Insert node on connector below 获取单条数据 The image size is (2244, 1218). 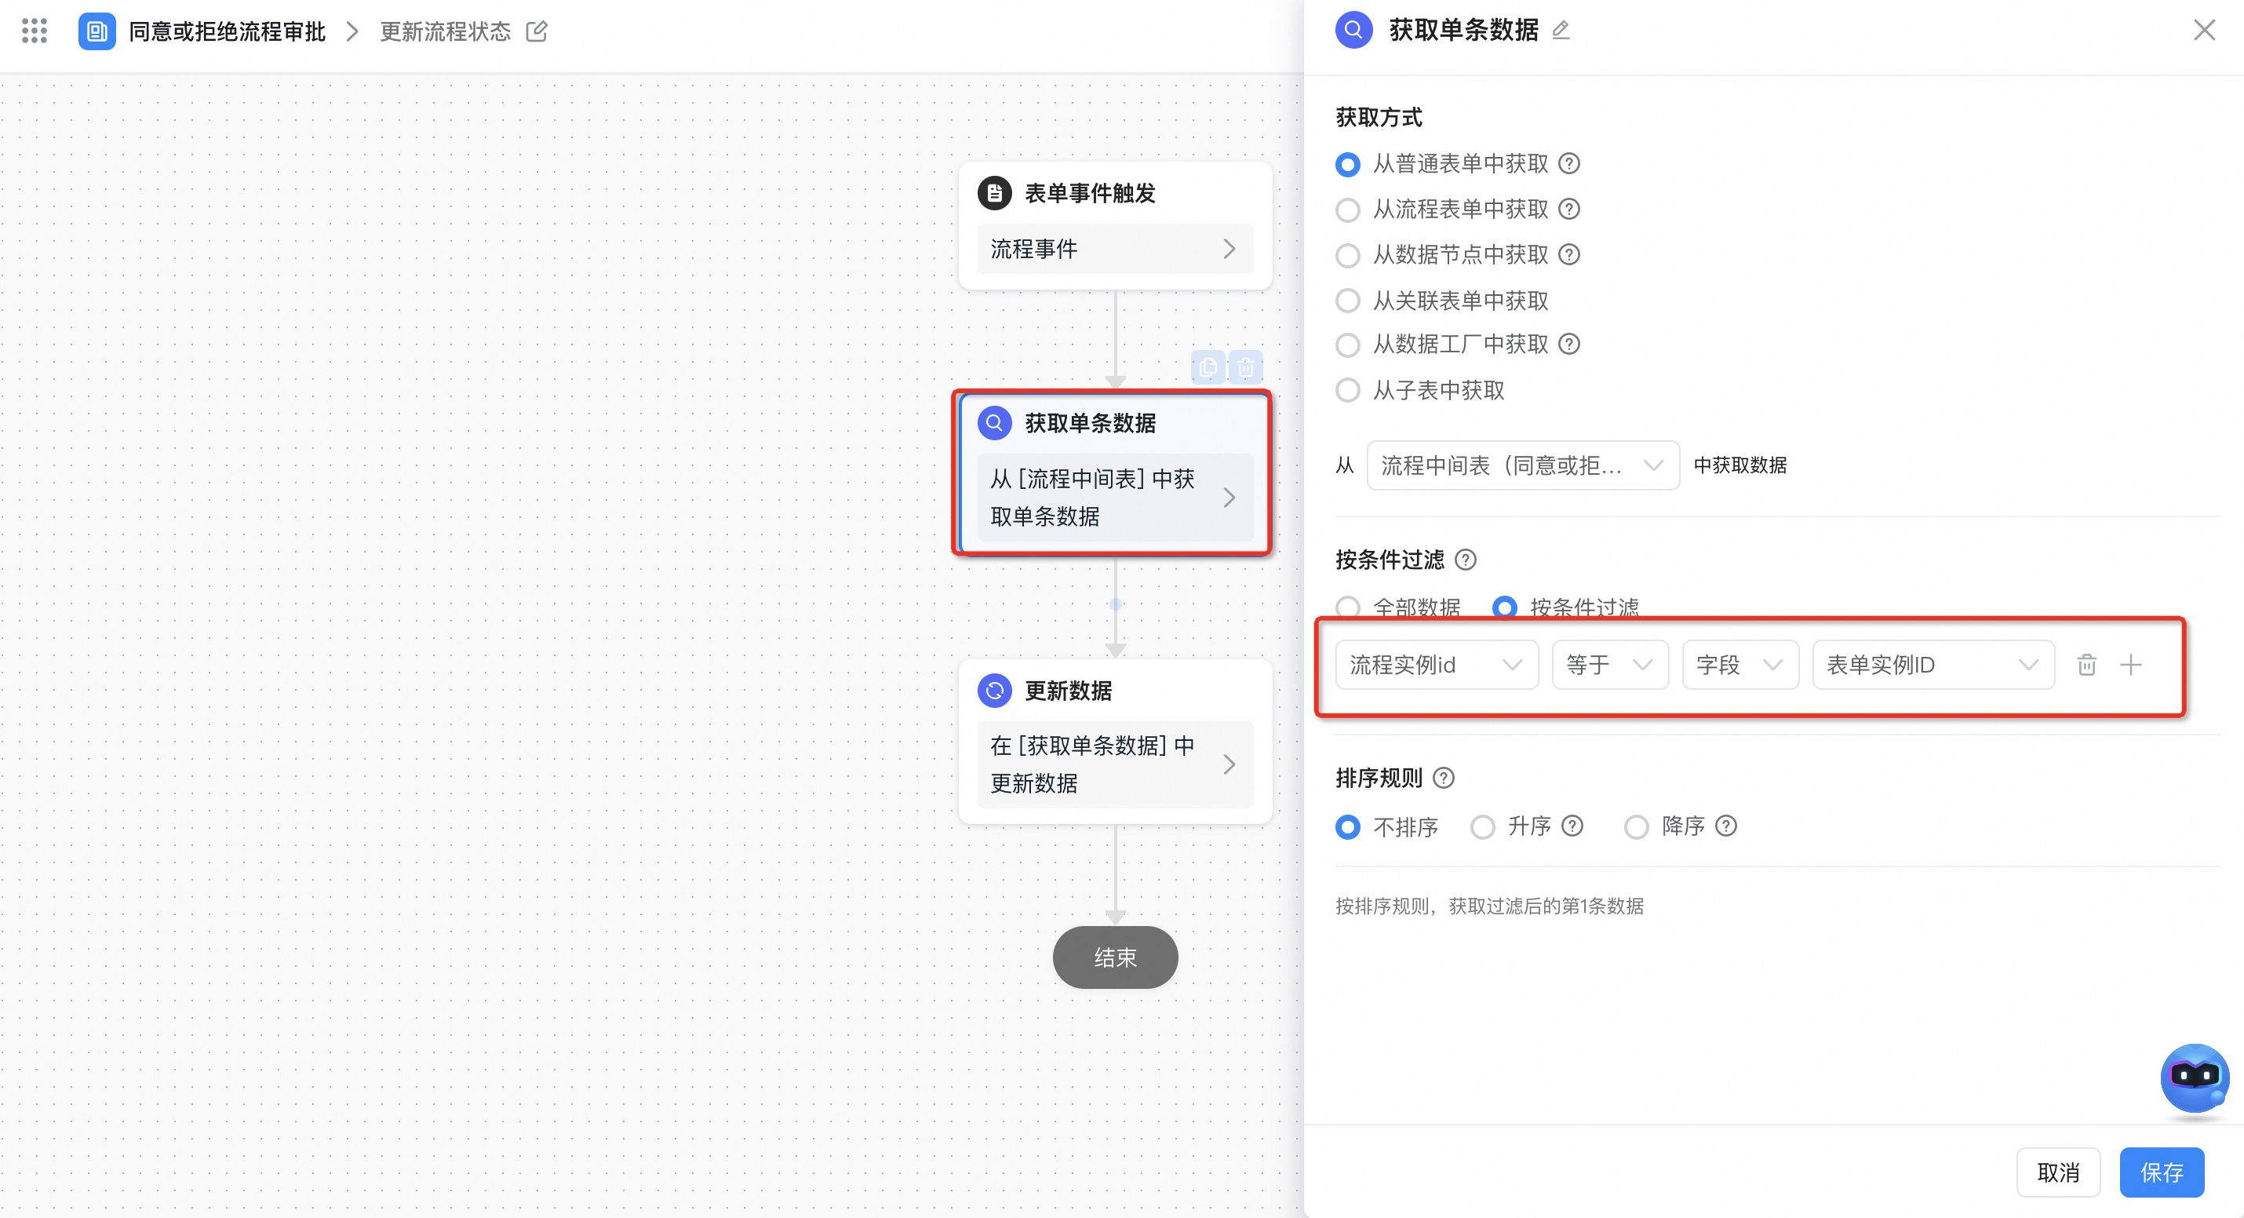[1116, 604]
